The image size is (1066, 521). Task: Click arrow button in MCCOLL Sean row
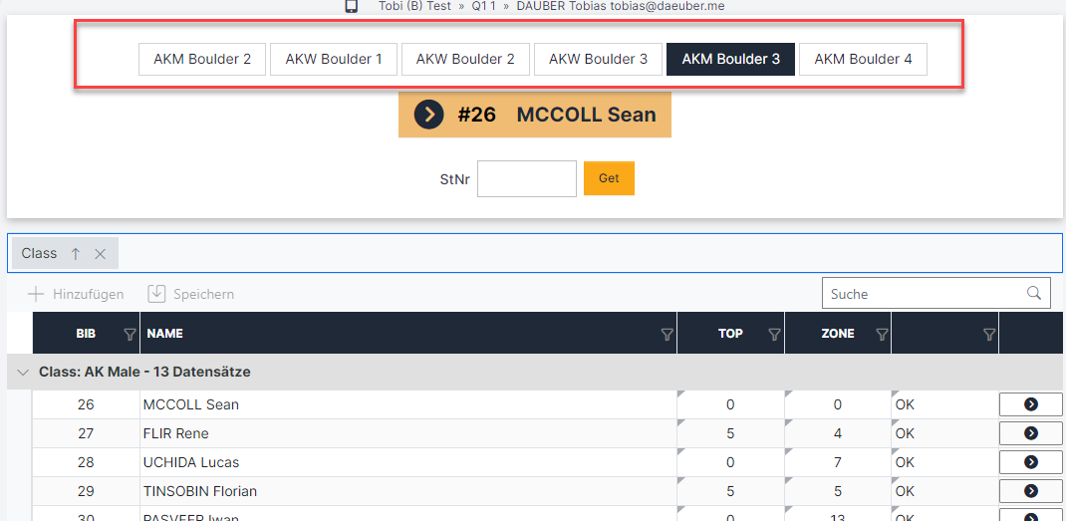(1030, 404)
